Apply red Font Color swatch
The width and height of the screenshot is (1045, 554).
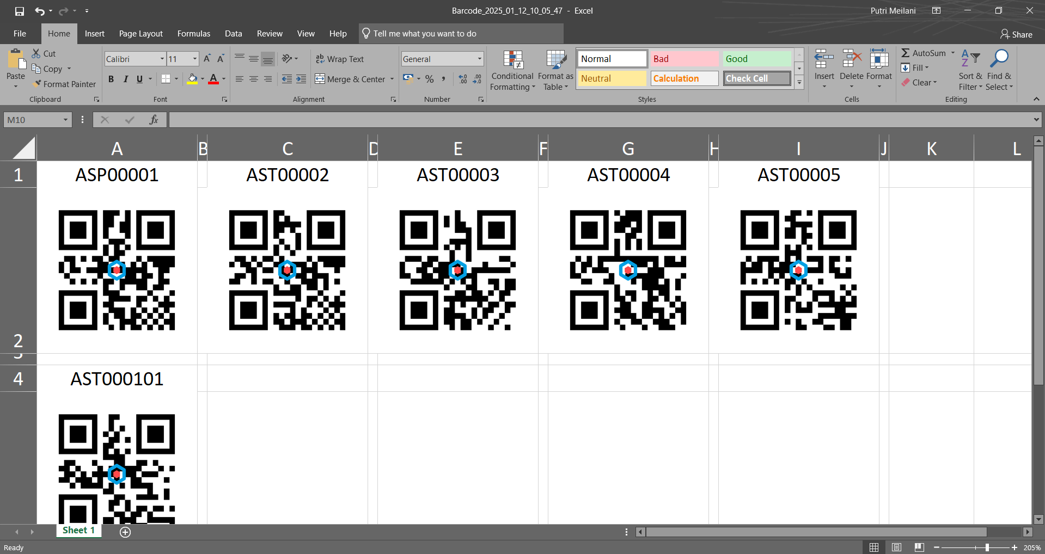(213, 79)
